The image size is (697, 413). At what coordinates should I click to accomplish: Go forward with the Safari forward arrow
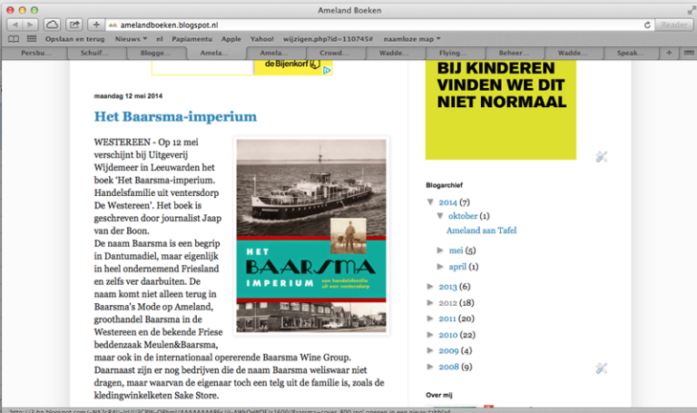click(30, 25)
